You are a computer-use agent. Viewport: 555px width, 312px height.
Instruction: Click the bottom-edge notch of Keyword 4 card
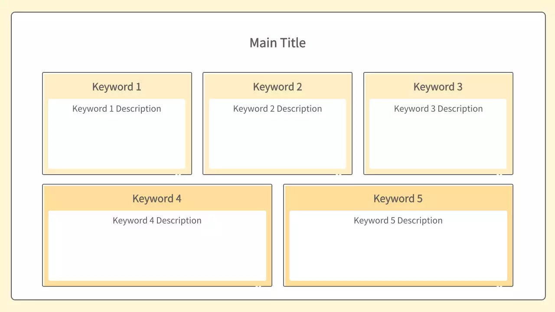point(258,286)
